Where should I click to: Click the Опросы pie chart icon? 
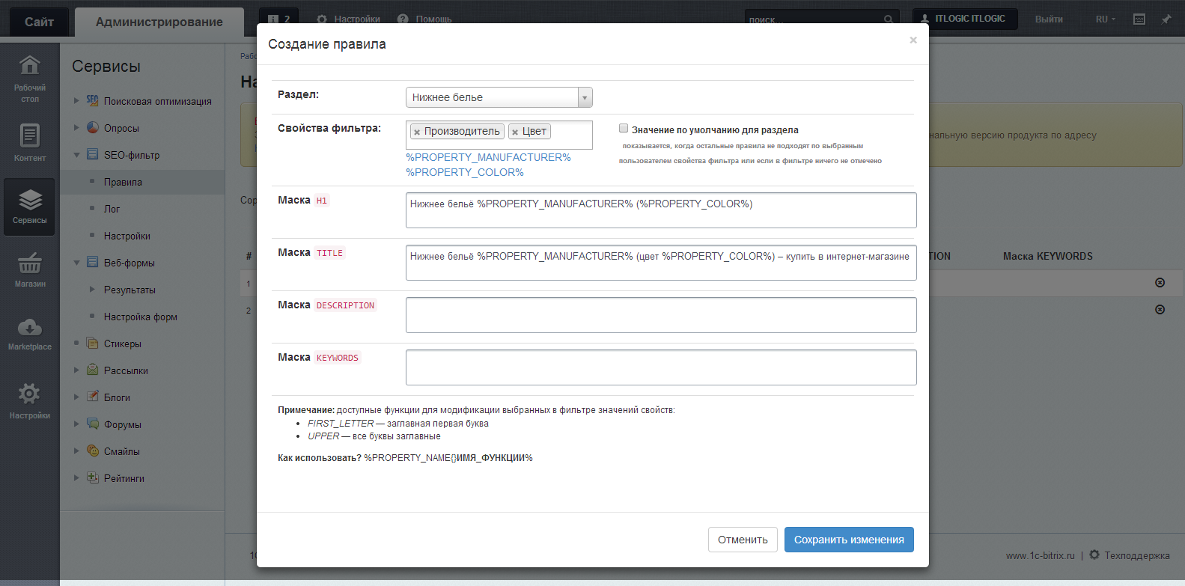93,127
